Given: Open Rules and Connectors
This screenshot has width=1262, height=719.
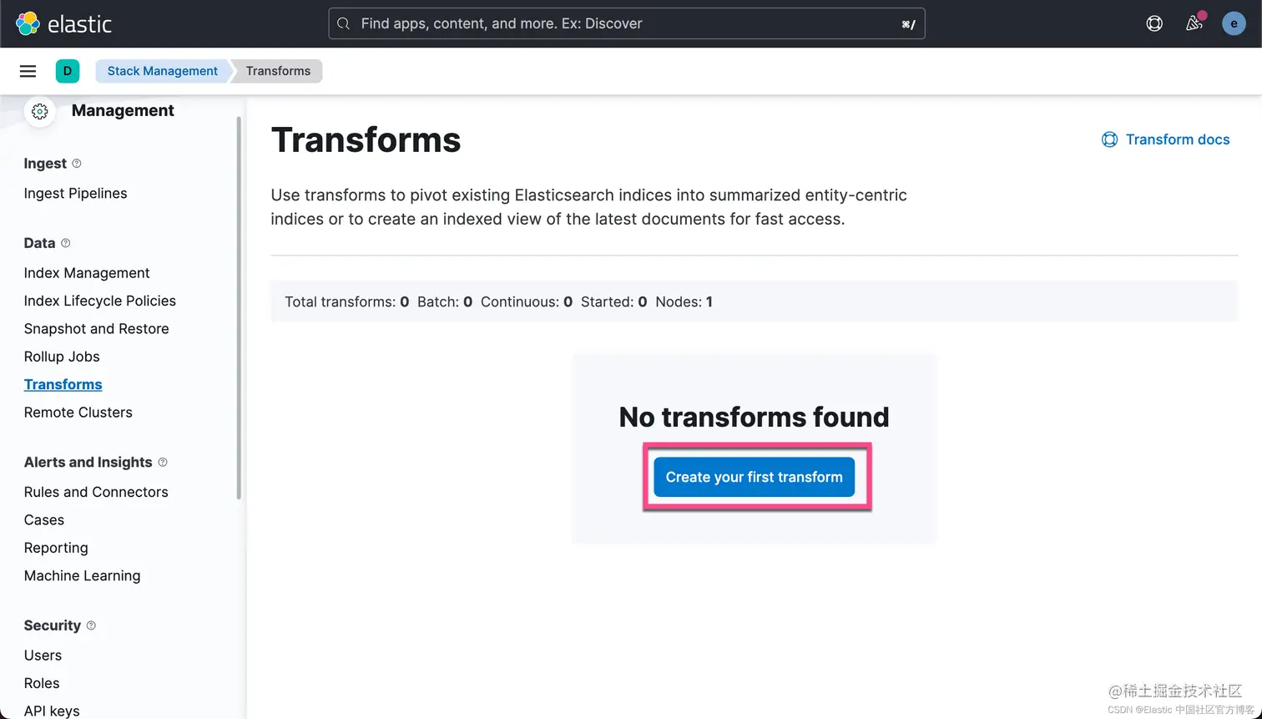Looking at the screenshot, I should (x=96, y=492).
